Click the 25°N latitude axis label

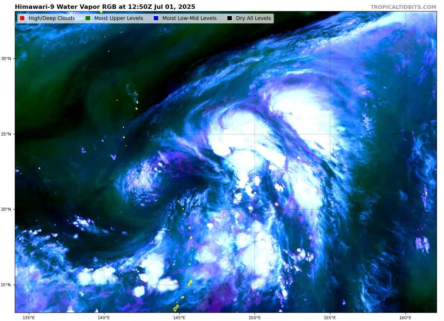tap(6, 134)
